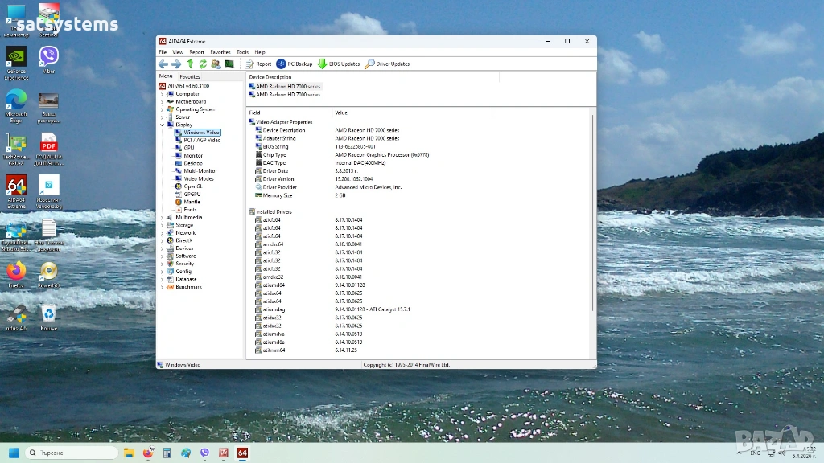The height and width of the screenshot is (463, 824).
Task: Expand the Benchmark tree node
Action: coord(162,287)
